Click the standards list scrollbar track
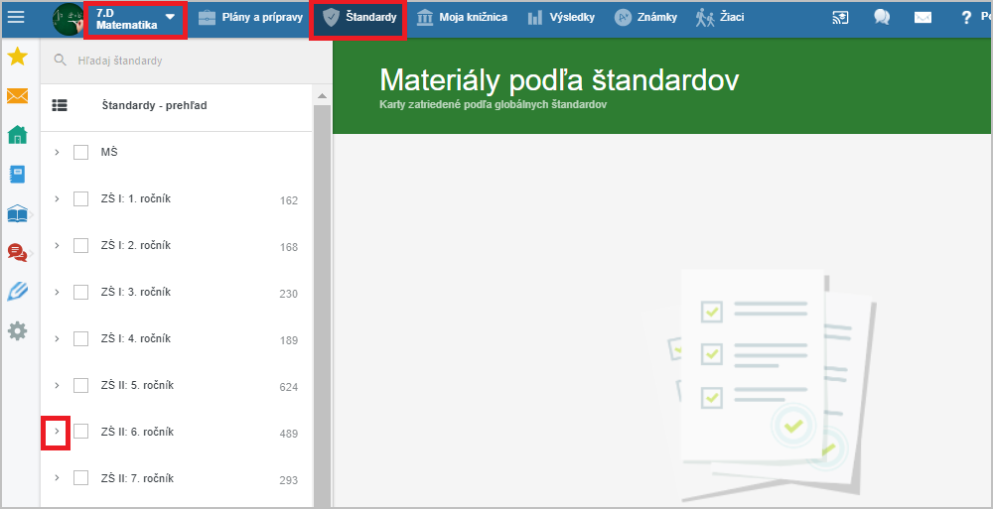Image resolution: width=993 pixels, height=509 pixels. (x=323, y=306)
